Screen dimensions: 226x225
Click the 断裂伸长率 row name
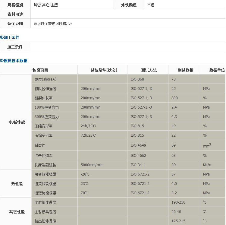[43, 98]
